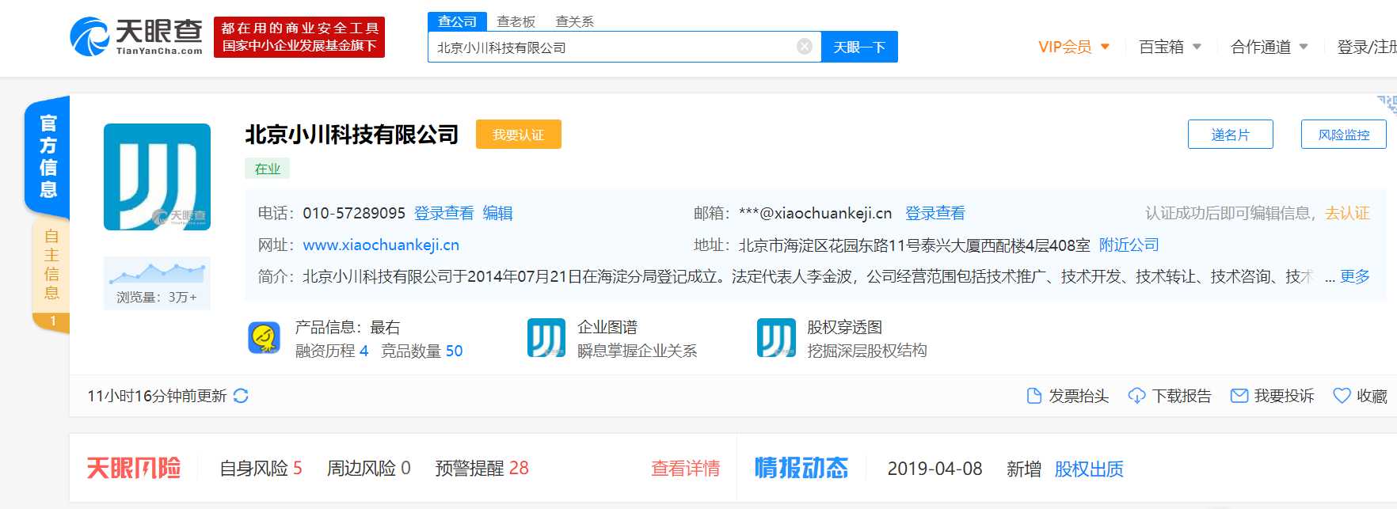Click the date 2019-04-08 in 情报动态
This screenshot has height=509, width=1397.
point(935,469)
